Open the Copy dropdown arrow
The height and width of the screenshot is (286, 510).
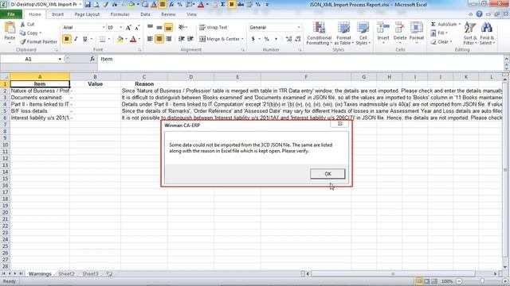pyautogui.click(x=41, y=33)
